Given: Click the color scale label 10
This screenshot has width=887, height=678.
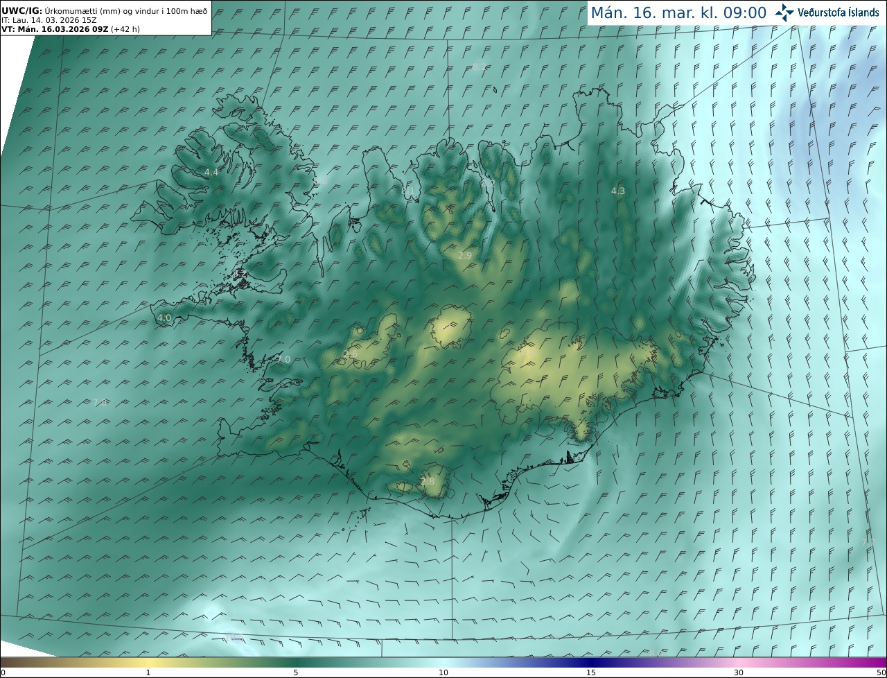Looking at the screenshot, I should coord(443,672).
